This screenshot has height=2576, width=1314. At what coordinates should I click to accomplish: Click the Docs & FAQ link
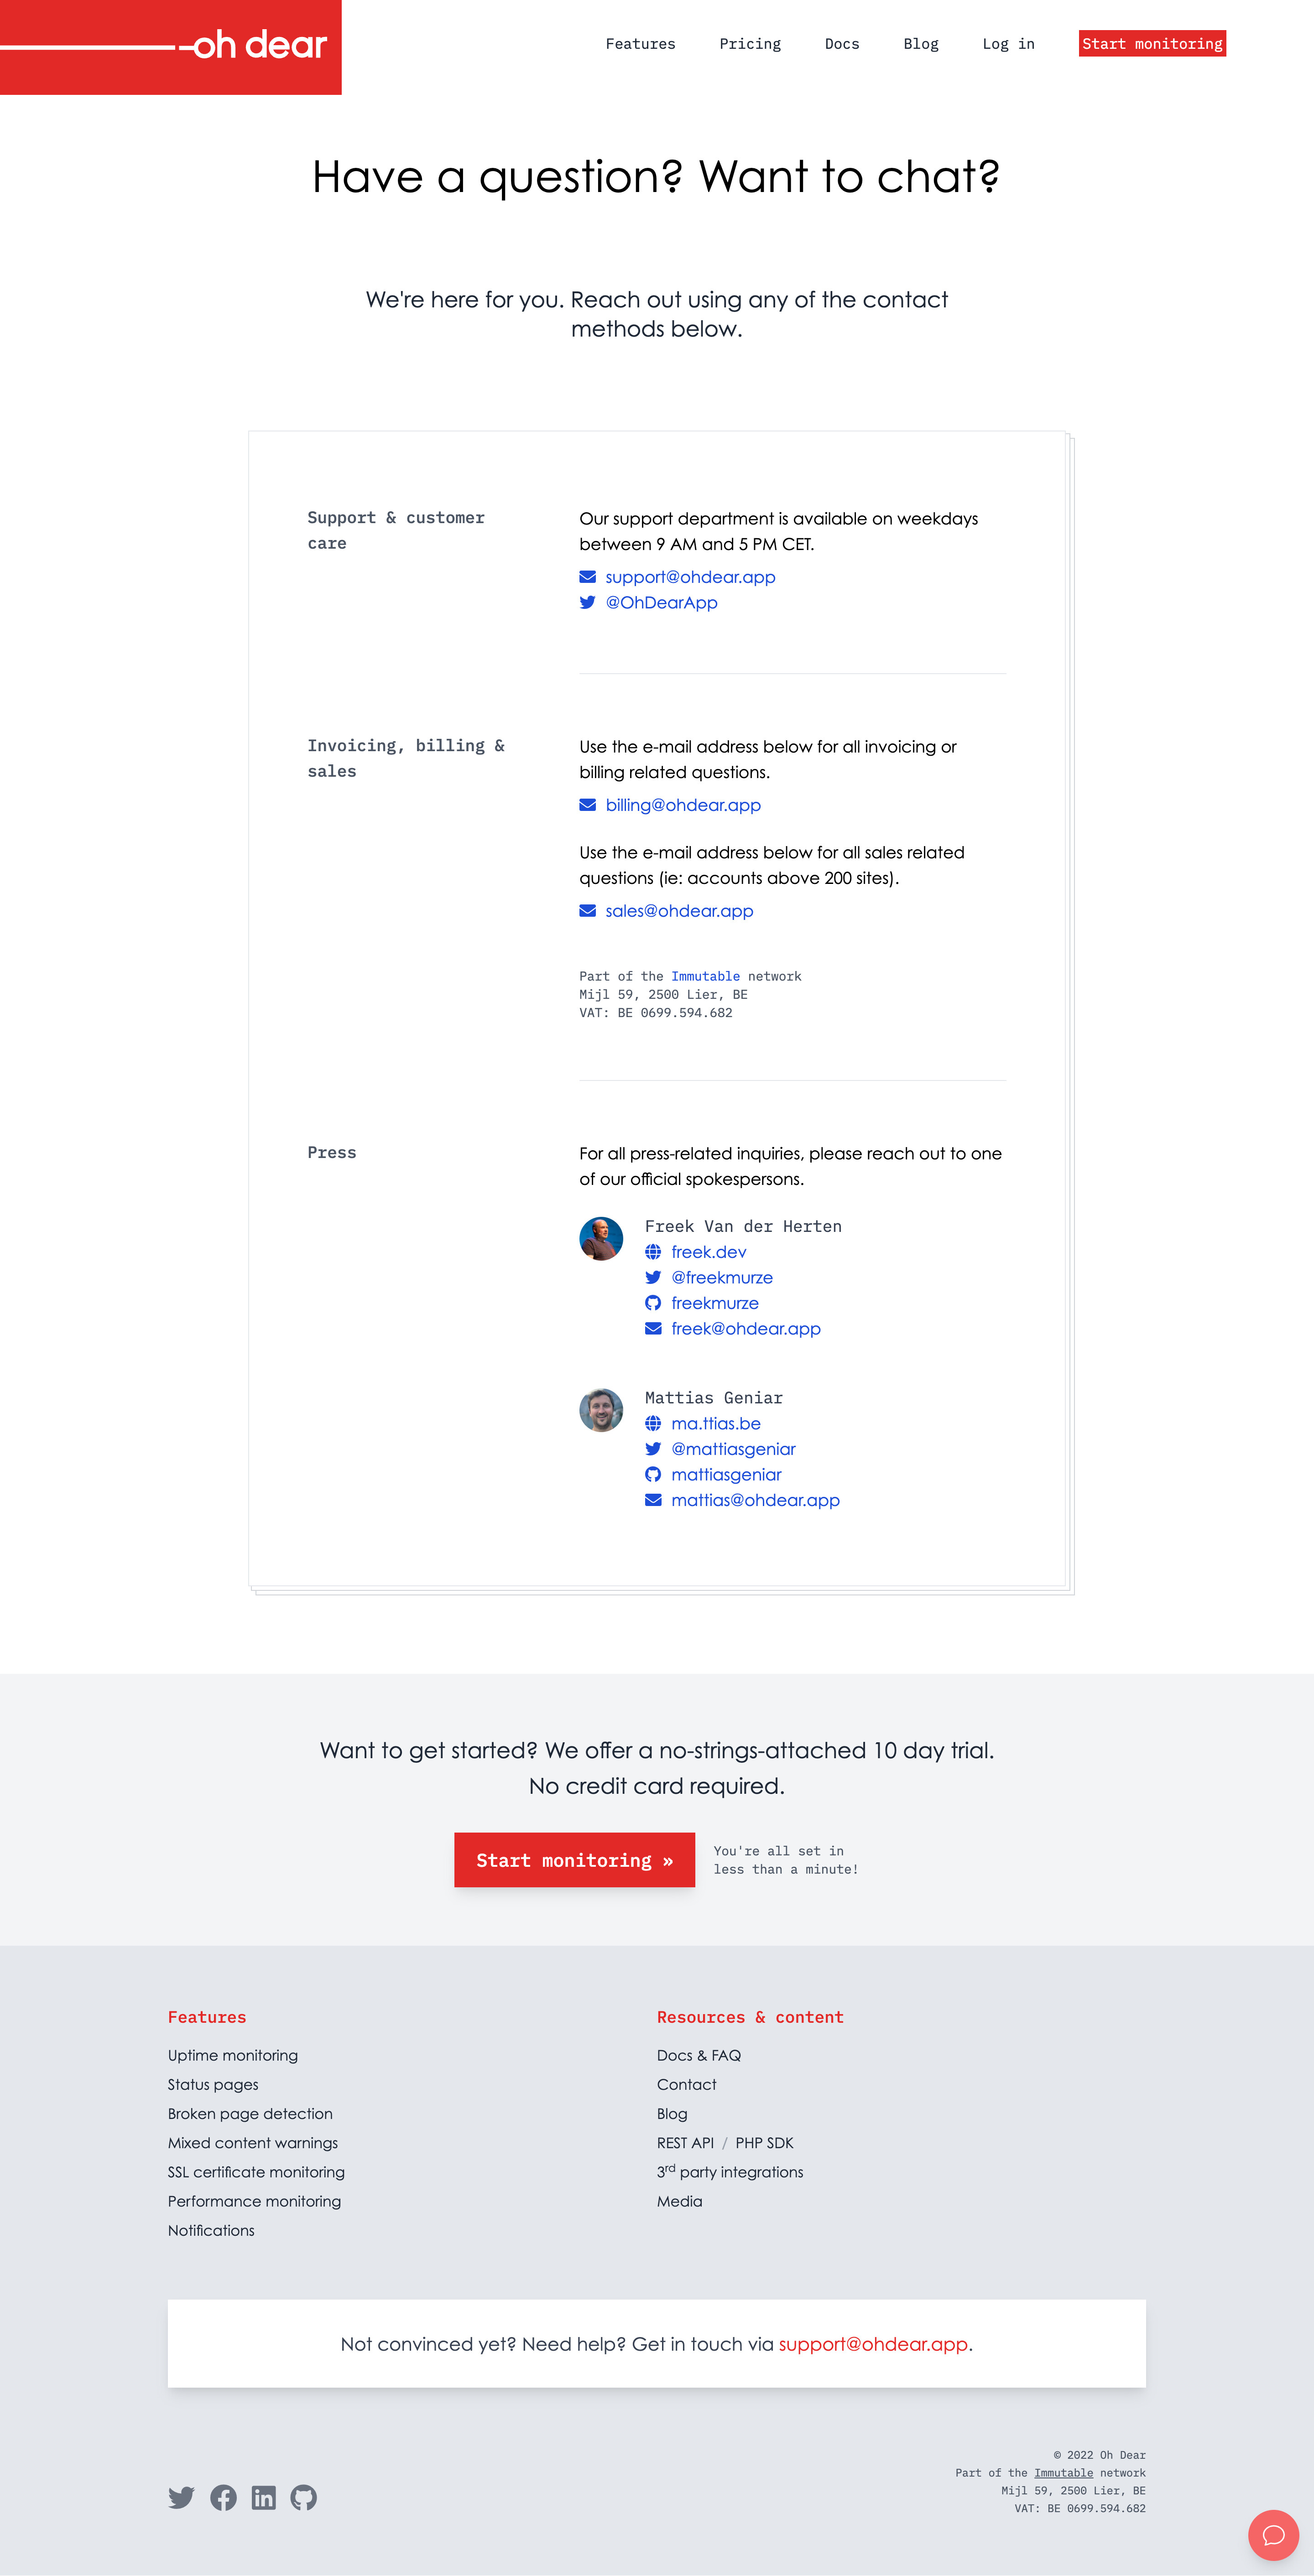(x=697, y=2055)
